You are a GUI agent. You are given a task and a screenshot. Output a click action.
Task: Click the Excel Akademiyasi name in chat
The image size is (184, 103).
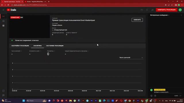160,90
